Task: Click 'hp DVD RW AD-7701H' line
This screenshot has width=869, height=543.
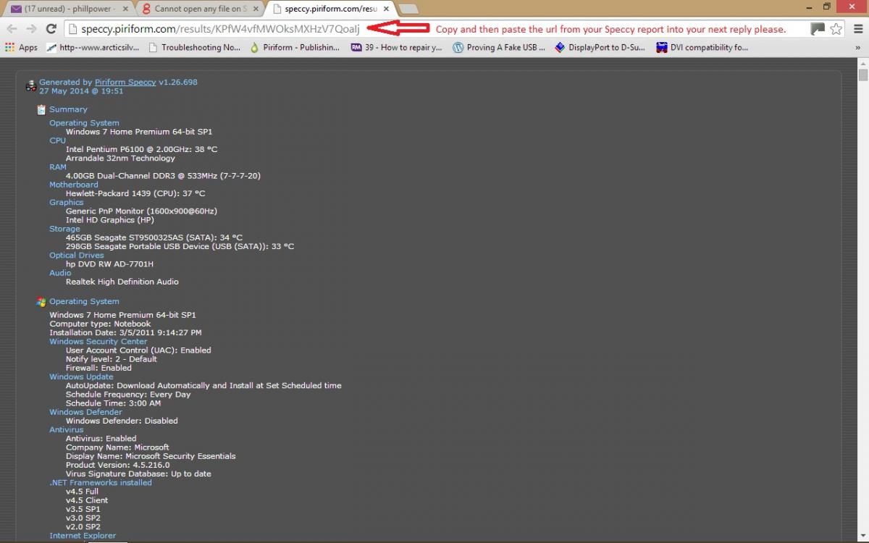Action: tap(109, 264)
